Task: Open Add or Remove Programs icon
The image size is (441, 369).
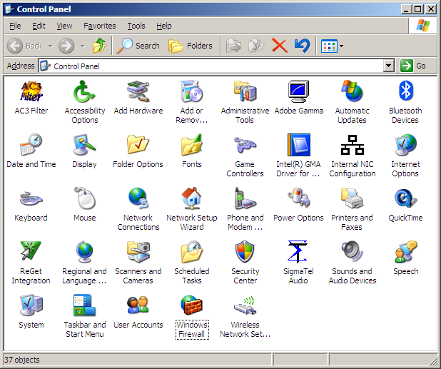Action: pyautogui.click(x=191, y=91)
